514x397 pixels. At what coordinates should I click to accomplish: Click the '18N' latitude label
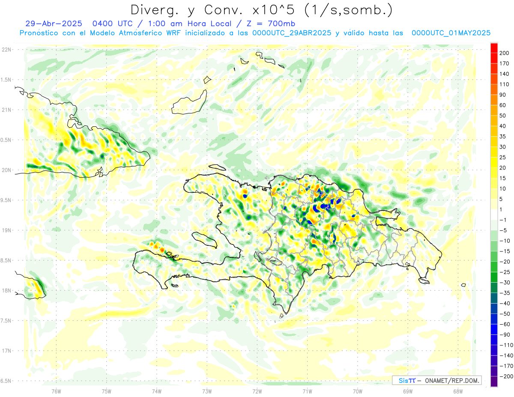tap(6, 290)
